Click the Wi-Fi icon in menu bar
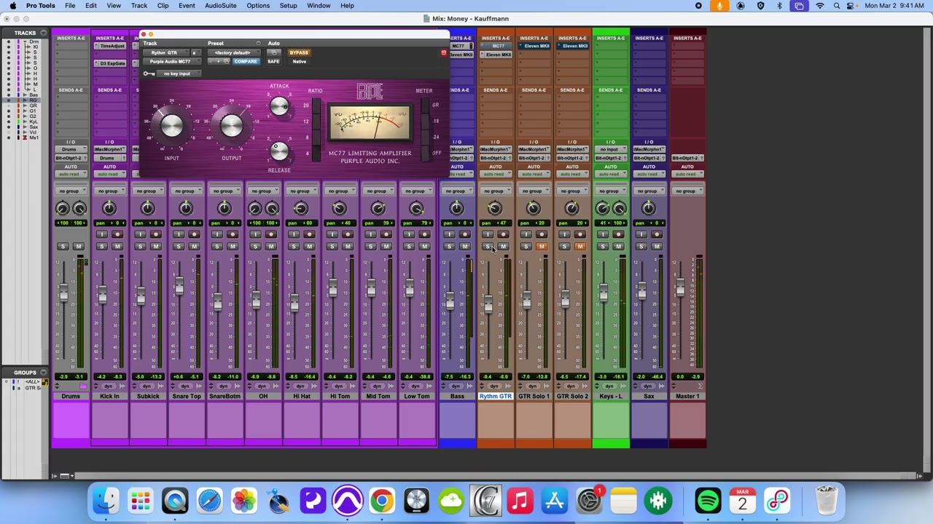Screen dimensions: 933x524 point(820,6)
